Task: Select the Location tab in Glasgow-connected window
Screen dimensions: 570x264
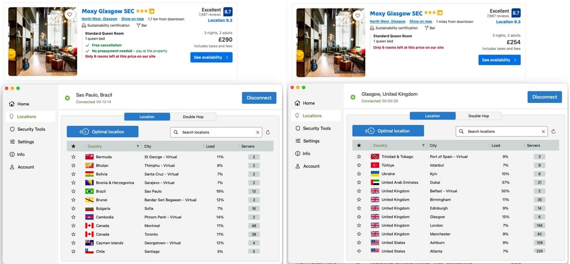Action: coord(433,116)
